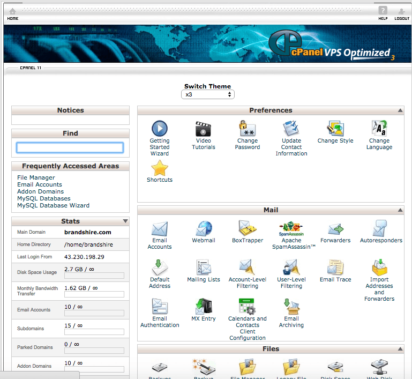Open the Backup Wizard icon in Files
412x379 pixels.
pyautogui.click(x=204, y=366)
